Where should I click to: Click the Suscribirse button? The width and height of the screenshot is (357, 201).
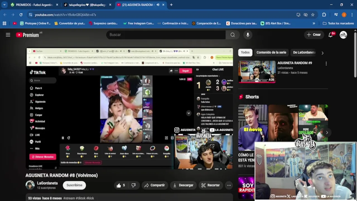pos(74,185)
